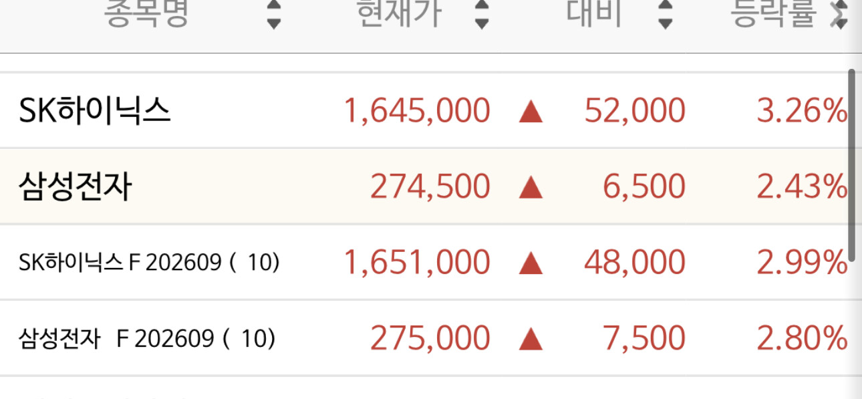Click up triangle in 삼성전자 F 202609 row
Image resolution: width=862 pixels, height=399 pixels.
[531, 340]
